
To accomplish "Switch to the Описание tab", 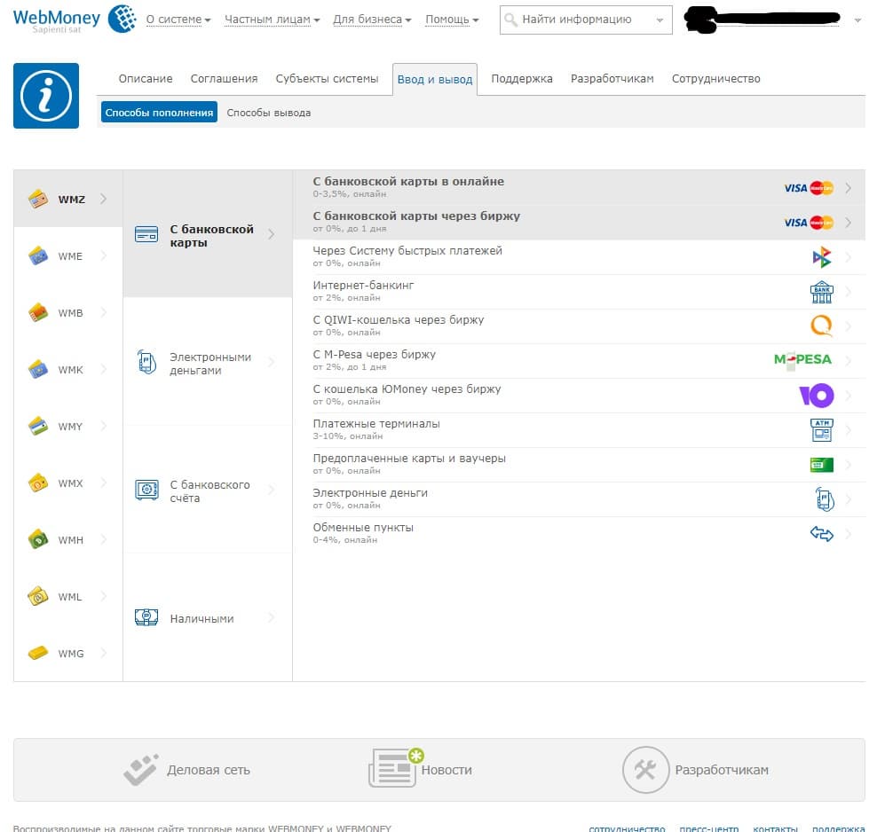I will (x=146, y=79).
